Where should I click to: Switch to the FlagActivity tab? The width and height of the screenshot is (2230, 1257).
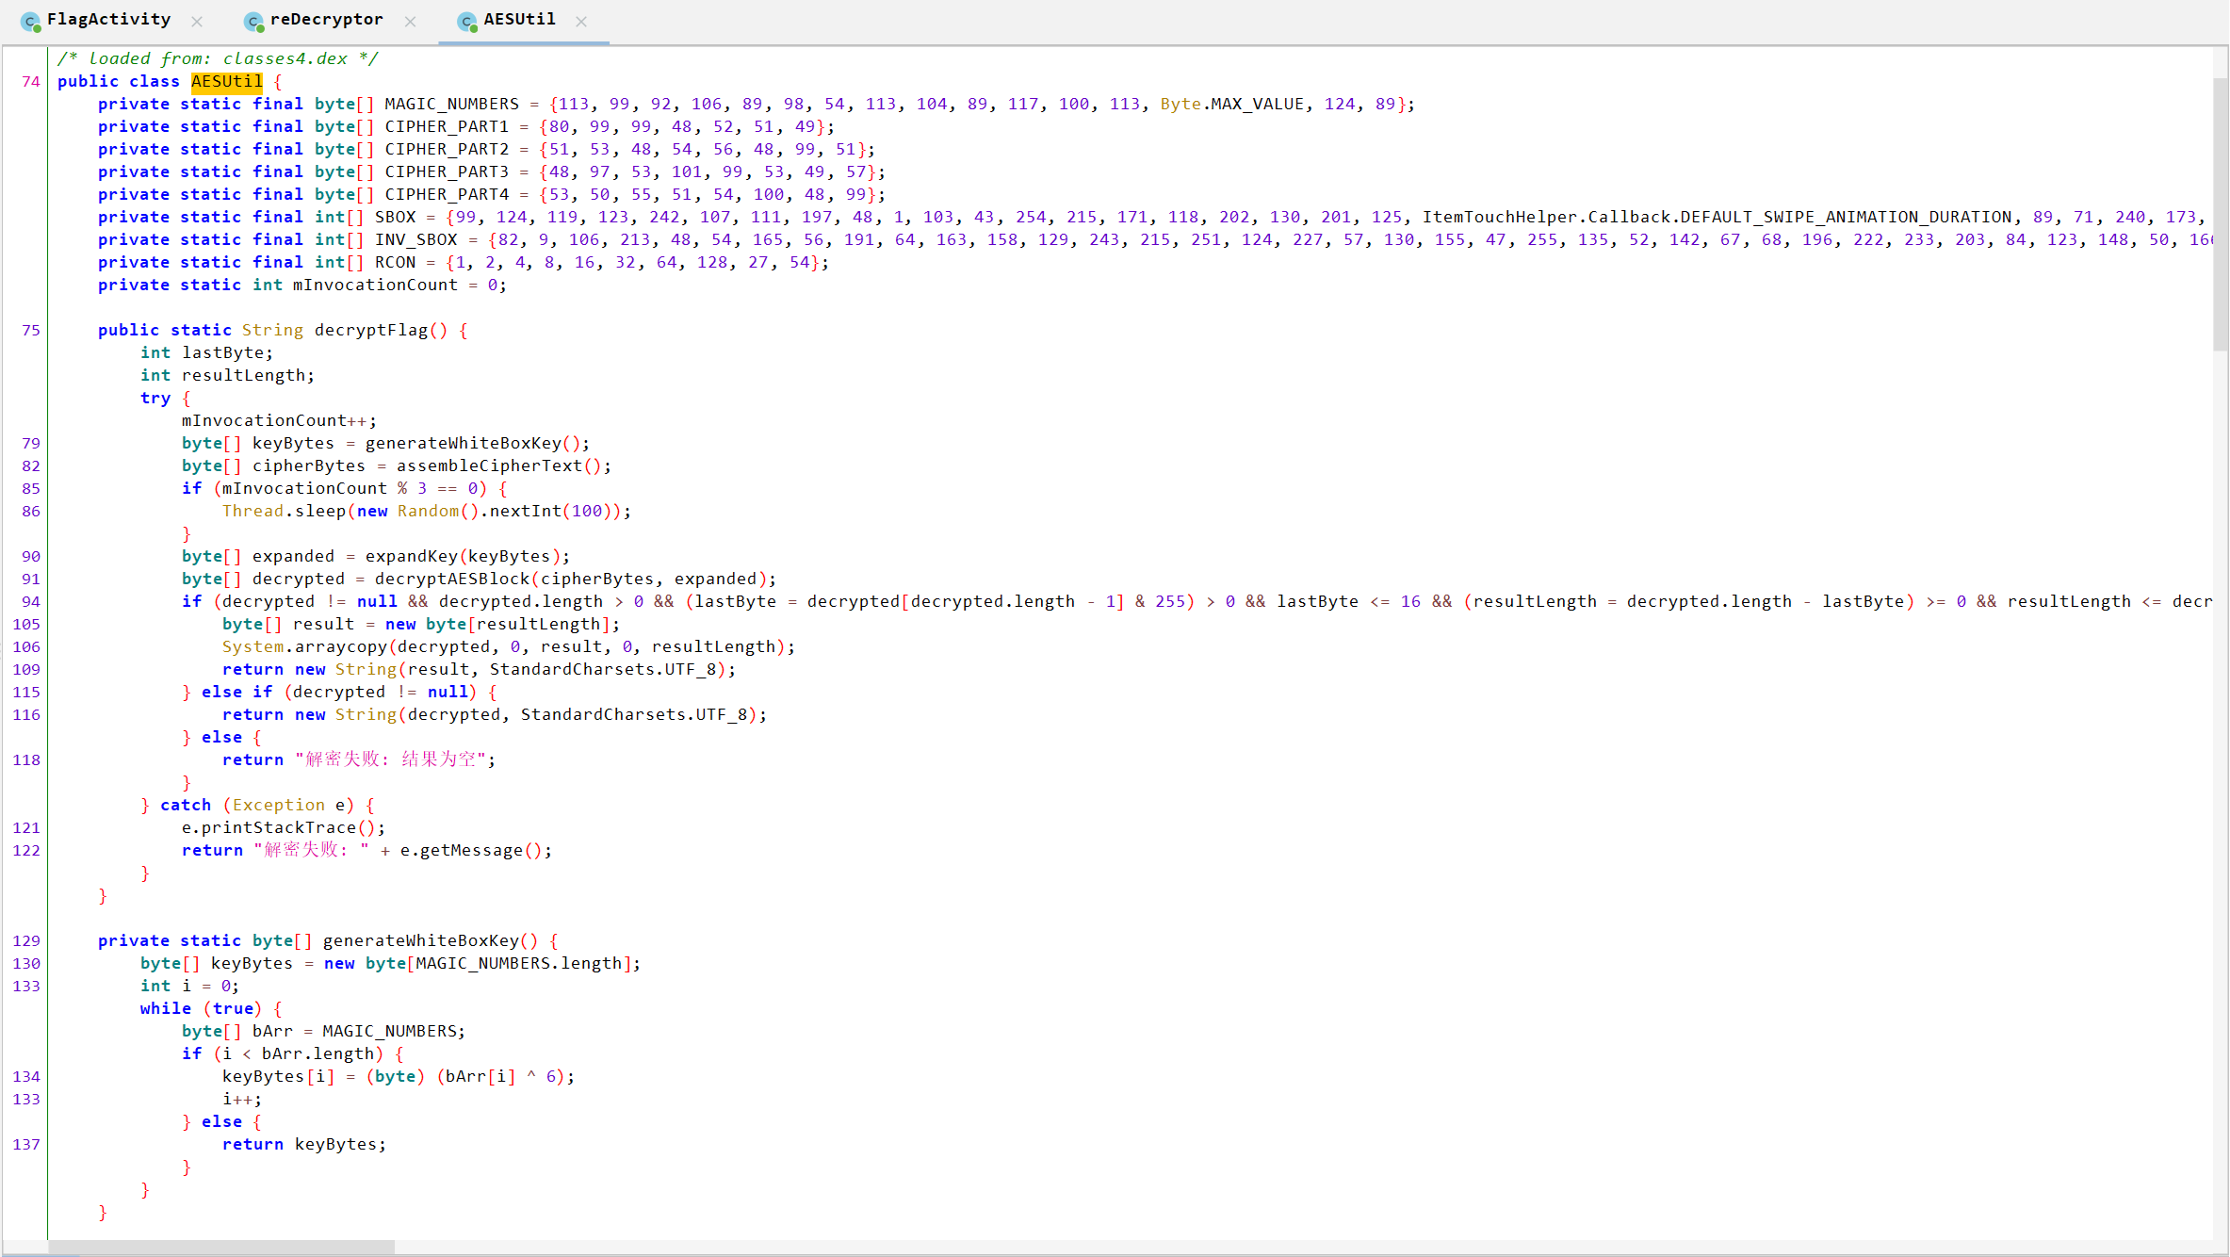coord(108,19)
